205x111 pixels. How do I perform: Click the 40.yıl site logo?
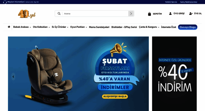27,14
